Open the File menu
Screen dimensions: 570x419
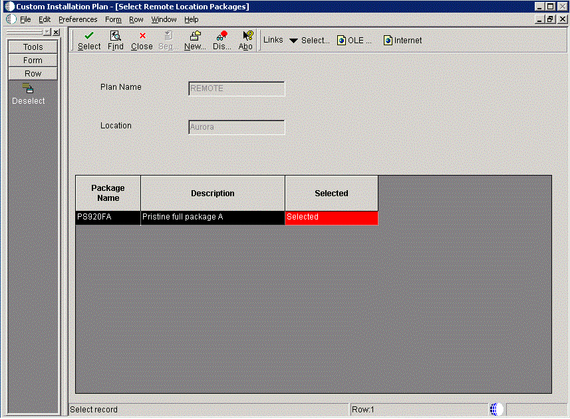(x=25, y=19)
